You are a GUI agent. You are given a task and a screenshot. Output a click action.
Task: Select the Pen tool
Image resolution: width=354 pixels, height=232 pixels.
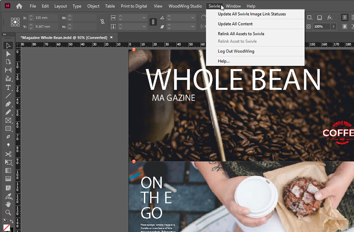pyautogui.click(x=8, y=104)
